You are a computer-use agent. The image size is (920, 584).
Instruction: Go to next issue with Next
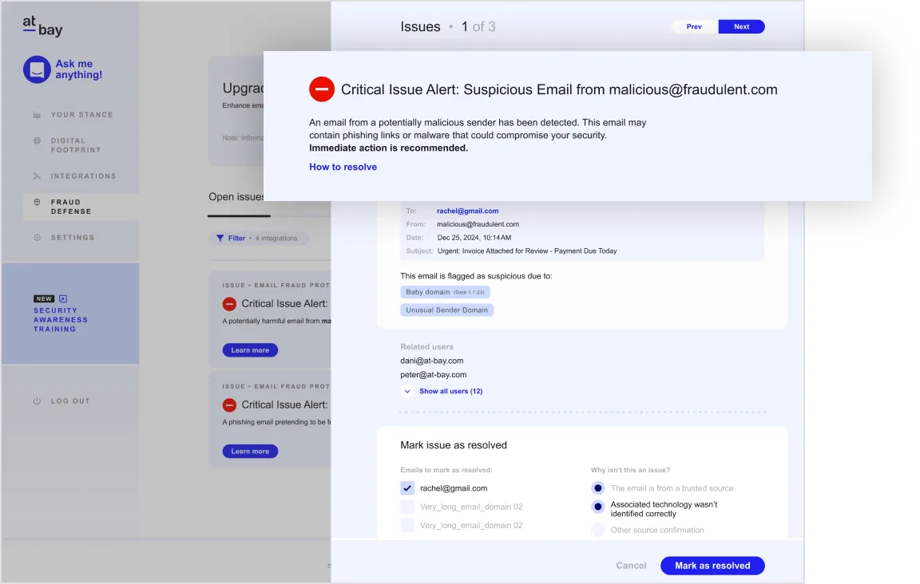(742, 26)
